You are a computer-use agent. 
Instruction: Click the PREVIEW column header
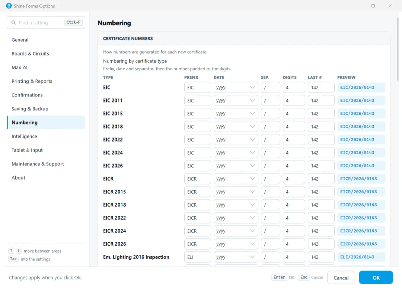pyautogui.click(x=346, y=77)
